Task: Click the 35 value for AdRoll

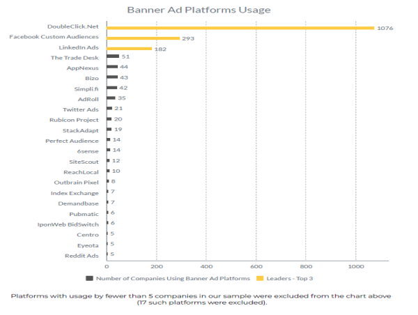Action: (x=122, y=98)
